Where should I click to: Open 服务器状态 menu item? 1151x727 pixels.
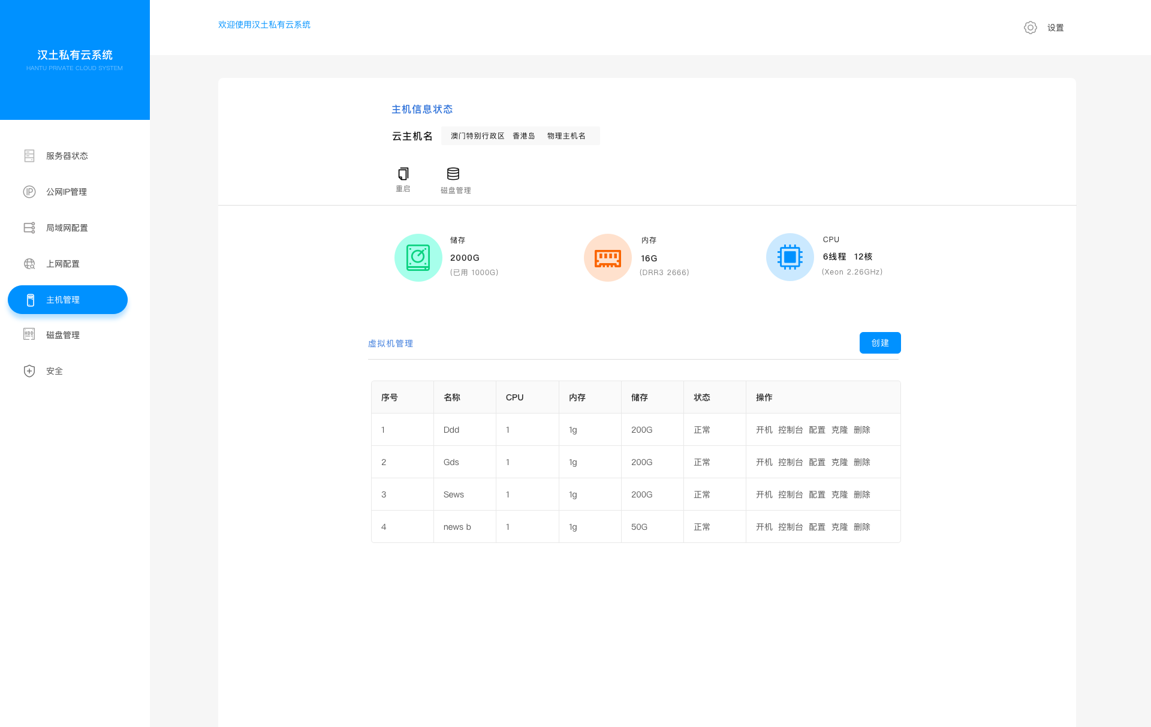[x=67, y=156]
